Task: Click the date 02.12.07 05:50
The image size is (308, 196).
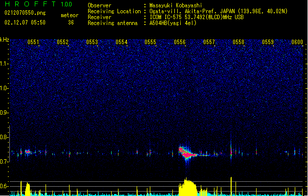Action: click(25, 23)
